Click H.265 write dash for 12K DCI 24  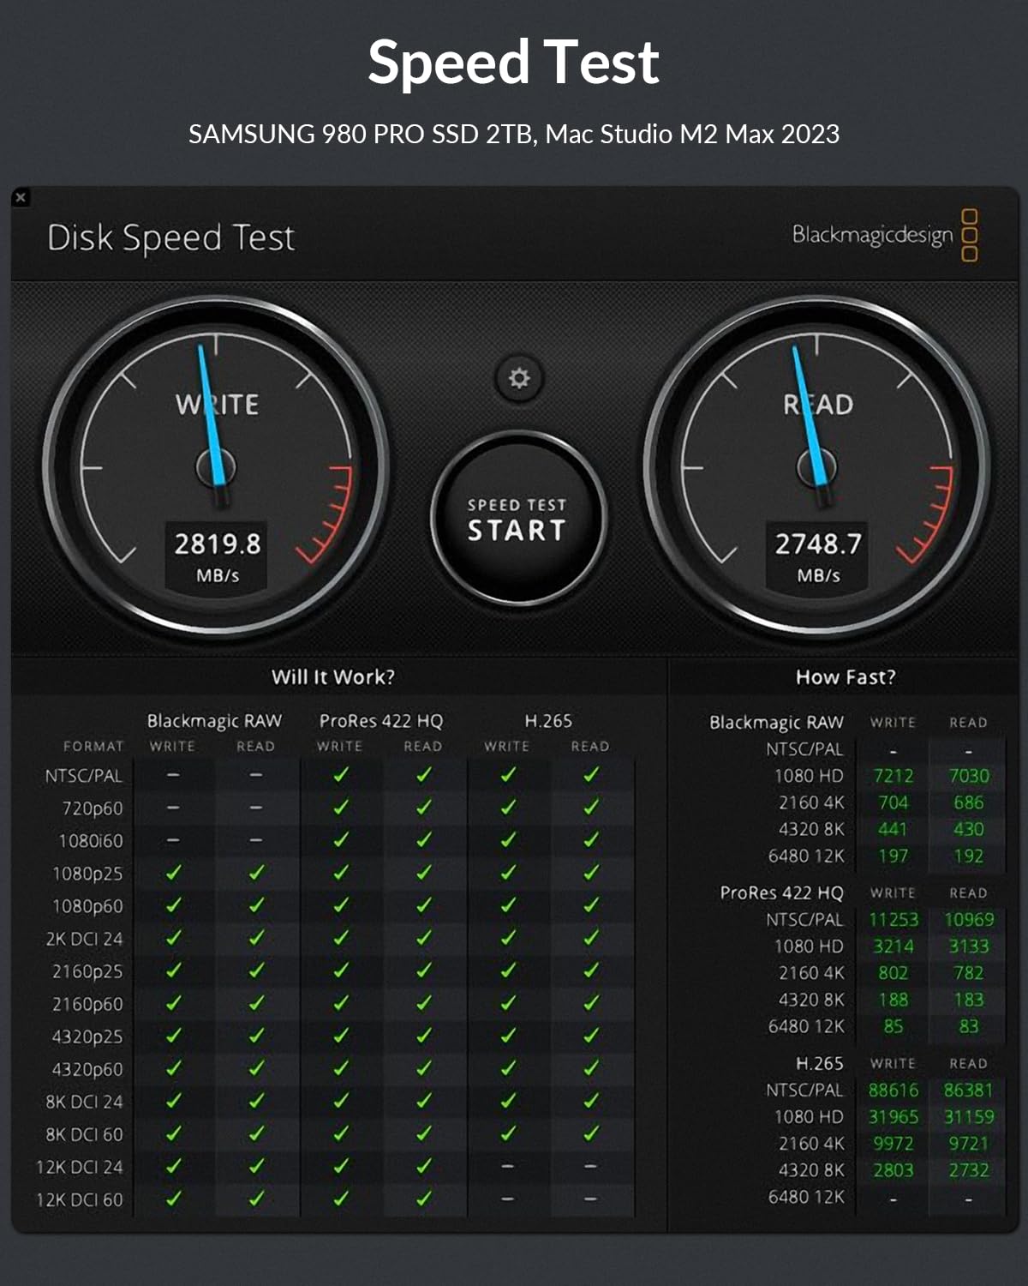[x=508, y=1166]
